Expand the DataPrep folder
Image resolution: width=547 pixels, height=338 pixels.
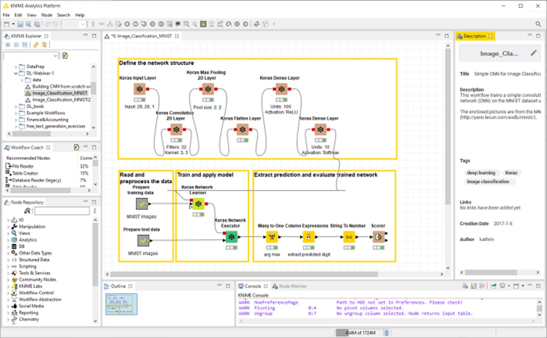[16, 67]
